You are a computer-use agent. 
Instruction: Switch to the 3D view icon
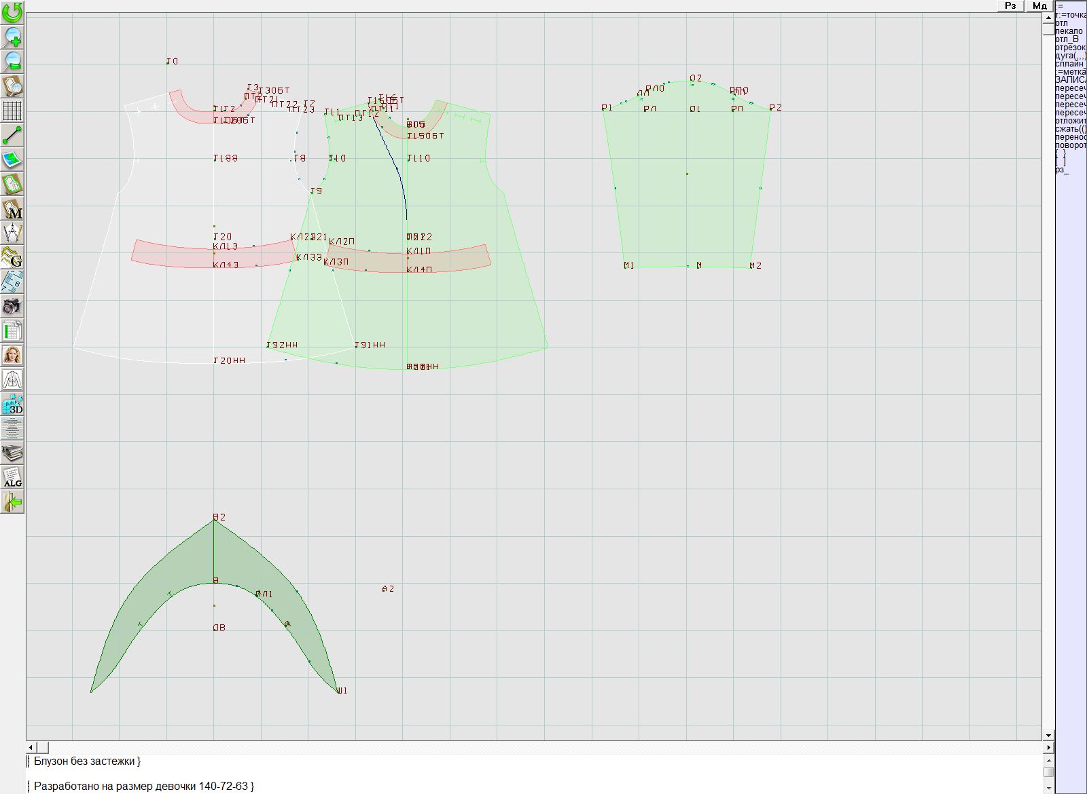click(x=12, y=404)
